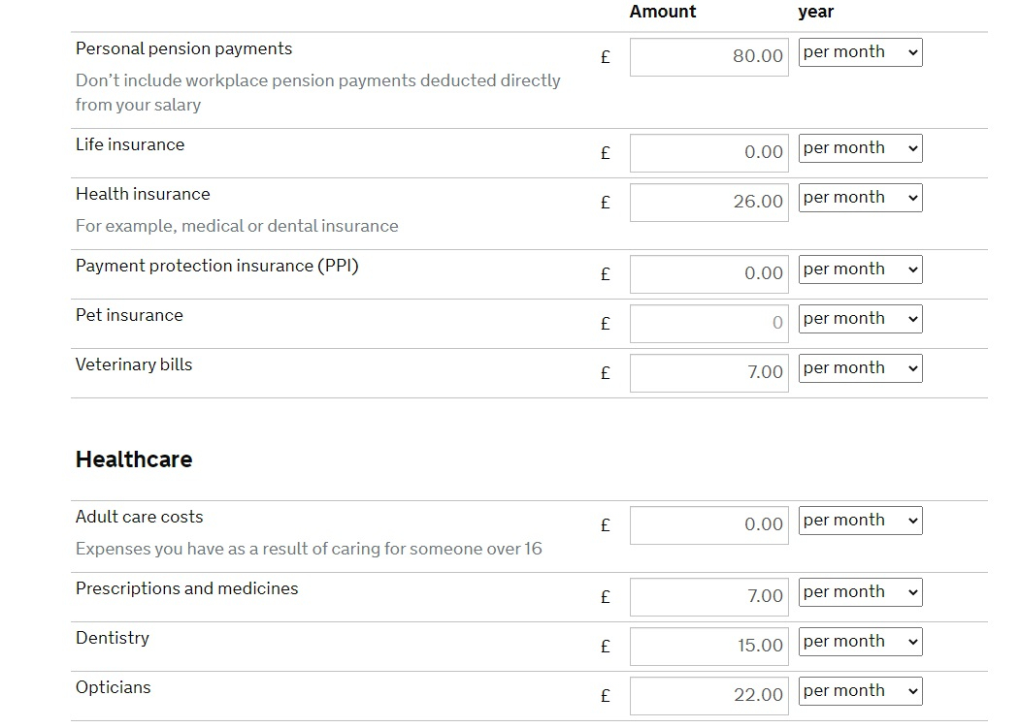
Task: Open the Veterinary bills frequency dropdown
Action: point(860,368)
